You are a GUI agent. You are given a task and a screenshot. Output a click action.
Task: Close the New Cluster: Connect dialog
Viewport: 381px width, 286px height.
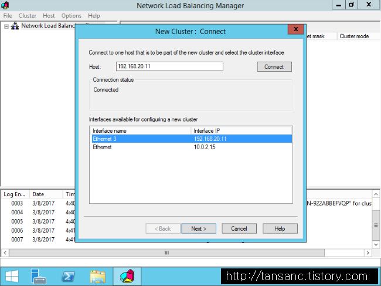pos(295,29)
